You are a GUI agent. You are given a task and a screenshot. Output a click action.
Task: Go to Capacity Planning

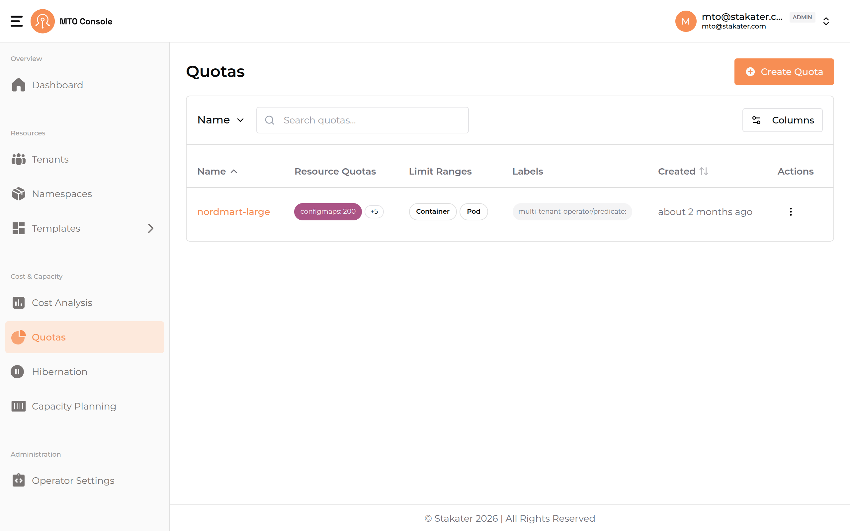click(85, 406)
